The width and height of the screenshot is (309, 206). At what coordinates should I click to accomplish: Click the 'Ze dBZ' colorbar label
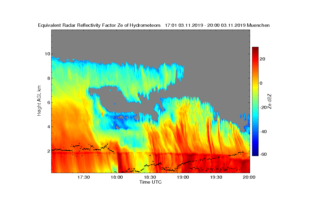270,101
